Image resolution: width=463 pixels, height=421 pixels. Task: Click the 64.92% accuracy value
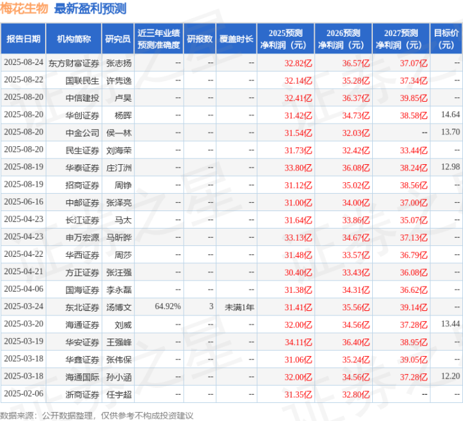[x=167, y=307]
